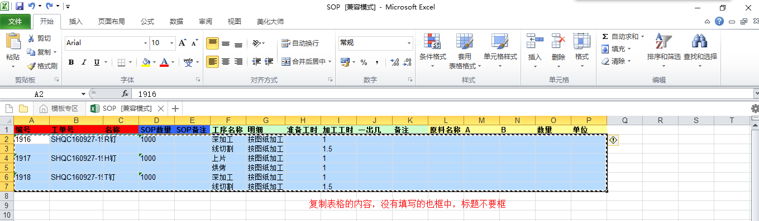Screen dimensions: 759x221
Task: Switch to the 公式 ribbon tab
Action: coord(147,22)
